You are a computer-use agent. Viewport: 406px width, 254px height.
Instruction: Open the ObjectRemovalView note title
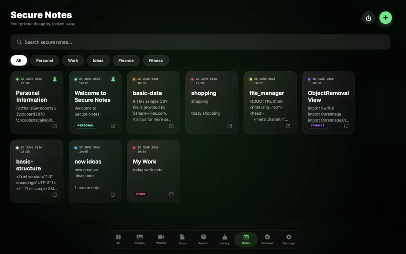click(x=328, y=97)
